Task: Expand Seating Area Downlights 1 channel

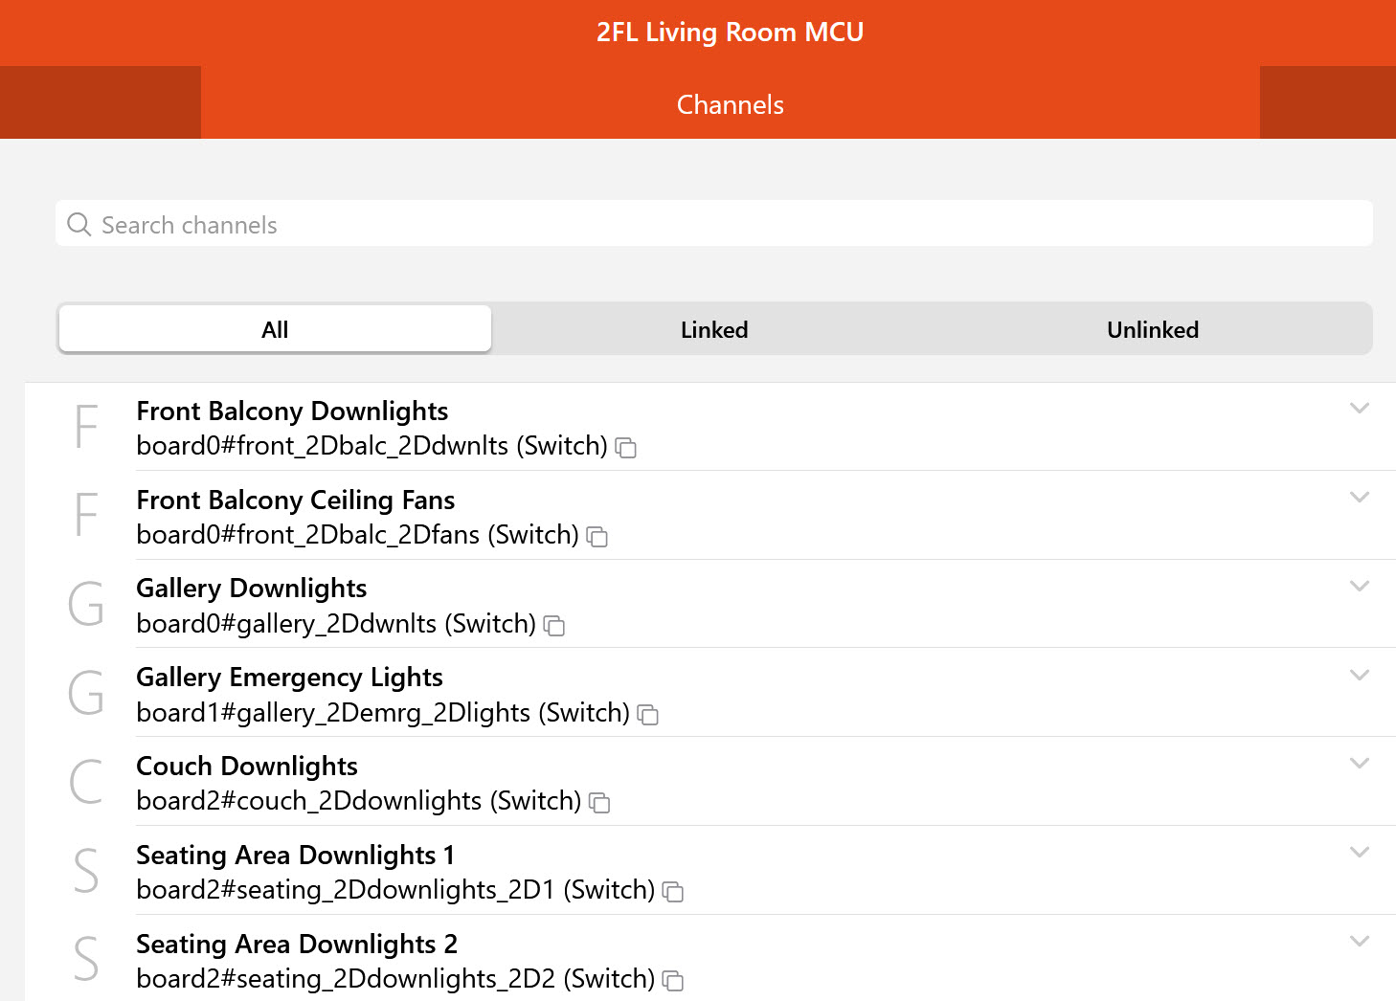Action: coord(1360,853)
